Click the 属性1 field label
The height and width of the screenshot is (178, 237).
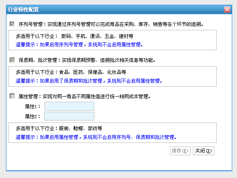click(x=33, y=107)
